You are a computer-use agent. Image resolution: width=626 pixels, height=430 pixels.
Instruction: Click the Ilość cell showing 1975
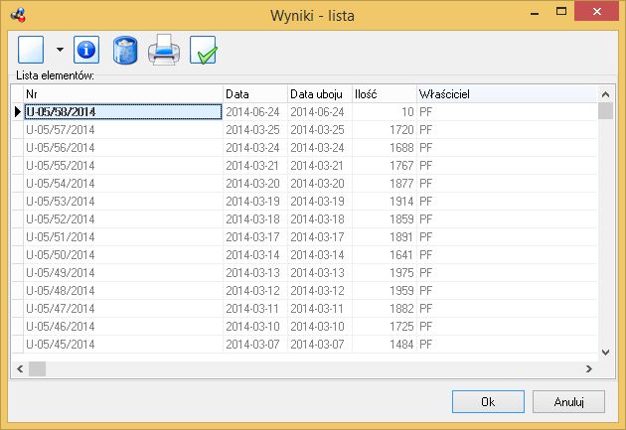click(x=385, y=273)
